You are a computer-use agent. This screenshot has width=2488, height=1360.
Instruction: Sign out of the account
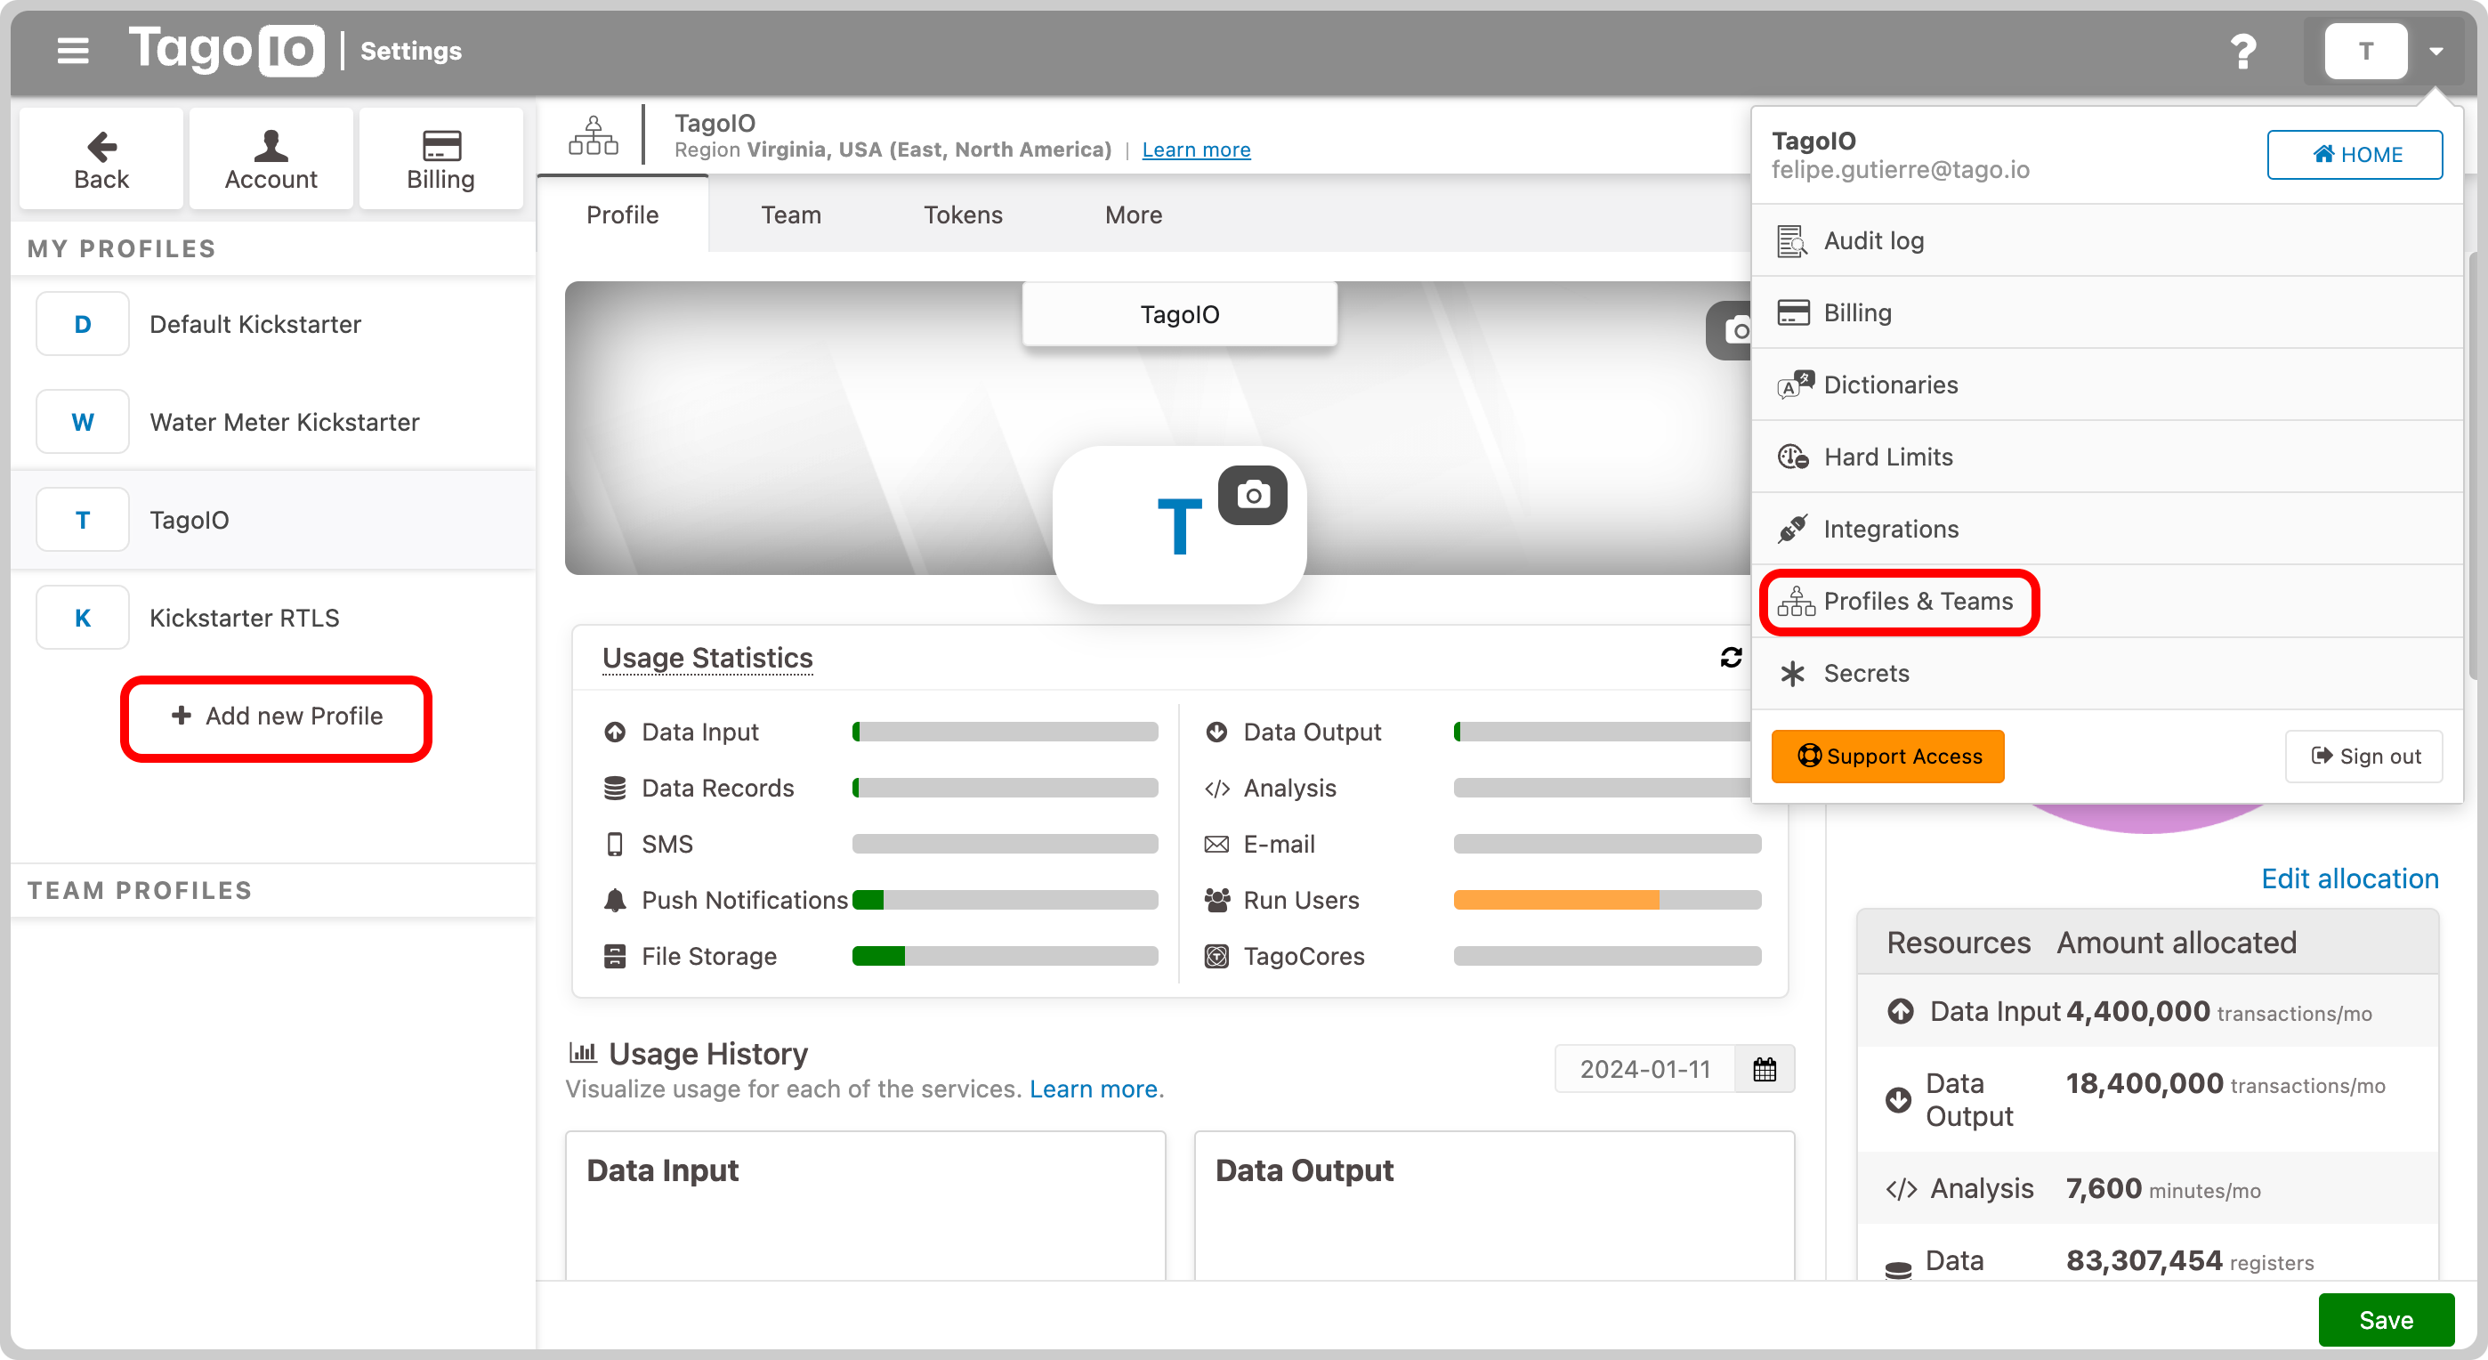[2364, 757]
